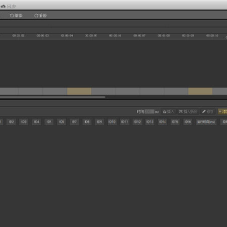
Task: Click the 拆分 split button with scissors icon
Action: (x=188, y=112)
